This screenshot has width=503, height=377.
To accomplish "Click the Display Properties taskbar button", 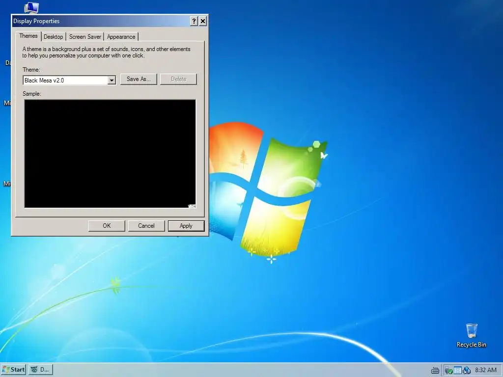I will click(40, 370).
